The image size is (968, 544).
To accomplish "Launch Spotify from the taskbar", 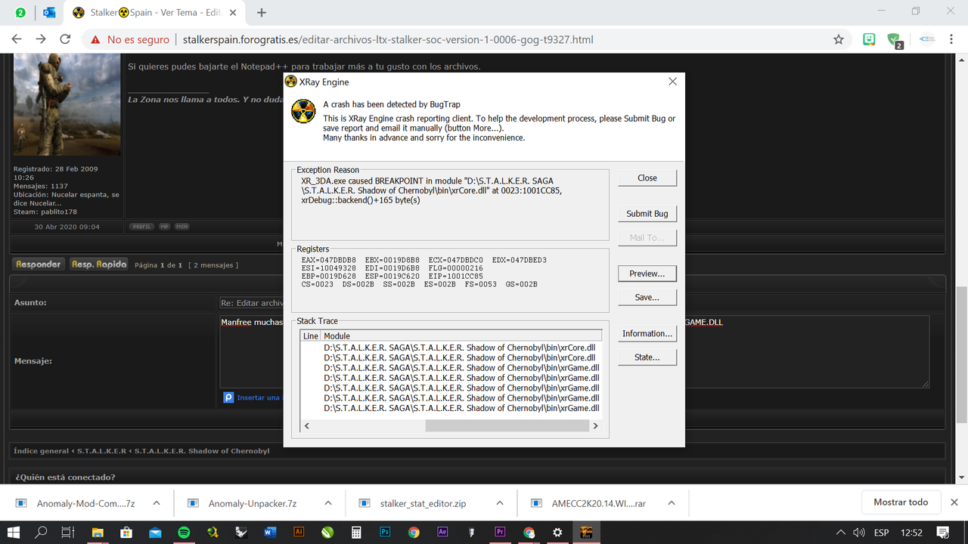I will (184, 533).
